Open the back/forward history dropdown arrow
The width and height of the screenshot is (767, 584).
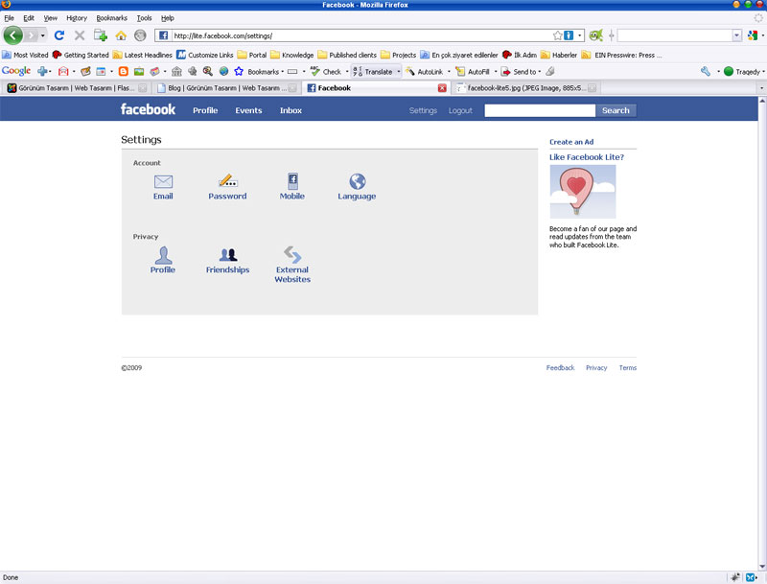click(x=42, y=35)
